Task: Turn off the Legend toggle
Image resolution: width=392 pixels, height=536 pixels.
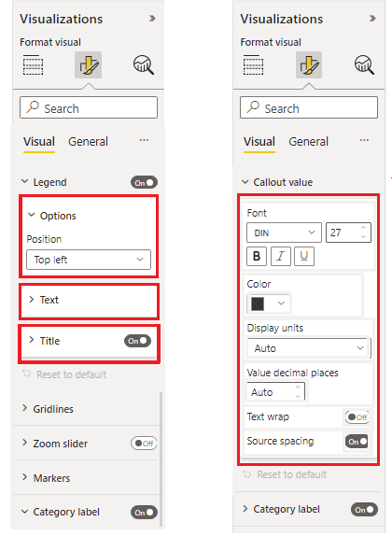Action: [144, 182]
